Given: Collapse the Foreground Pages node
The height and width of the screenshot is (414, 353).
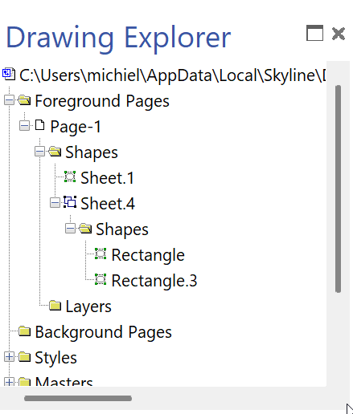Looking at the screenshot, I should [10, 100].
